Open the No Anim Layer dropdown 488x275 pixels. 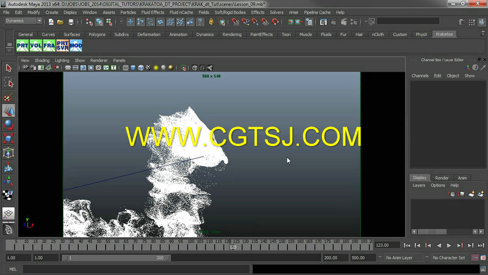point(379,257)
